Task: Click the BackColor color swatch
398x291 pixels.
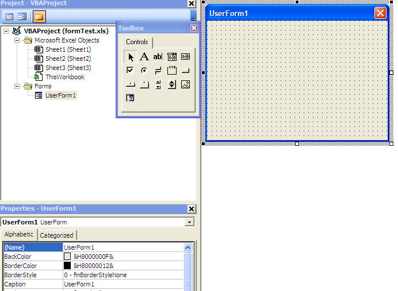Action: 67,257
